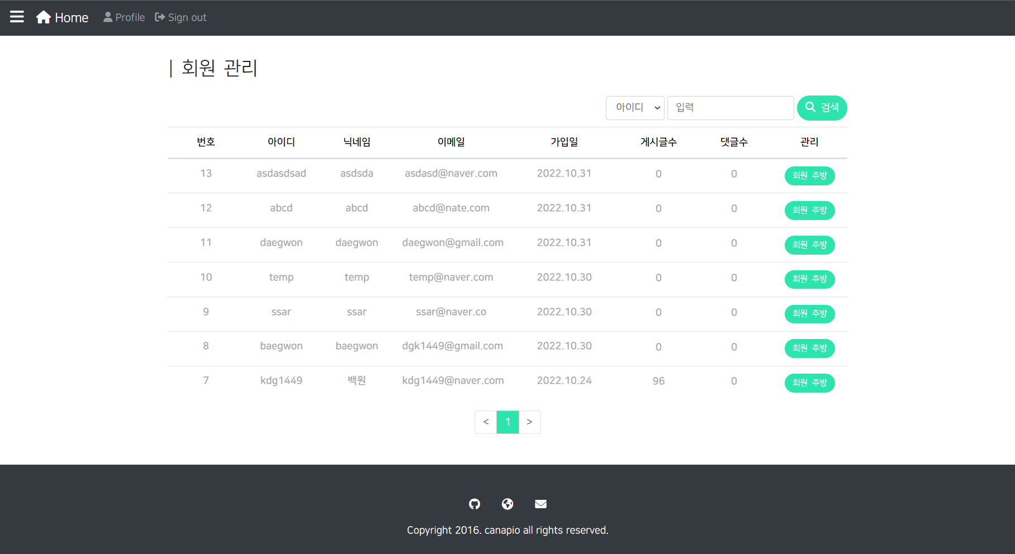This screenshot has width=1015, height=554.
Task: Click the Sign out arrow icon
Action: [x=159, y=17]
